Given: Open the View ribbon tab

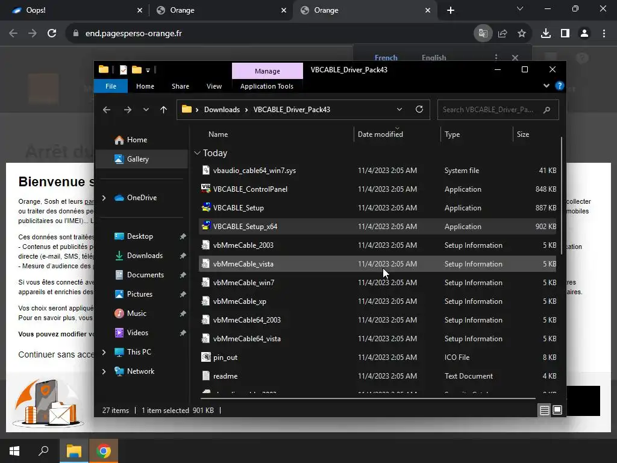Looking at the screenshot, I should point(214,86).
